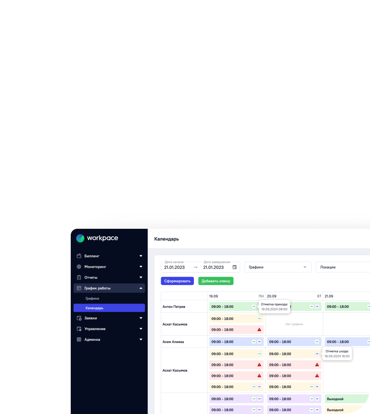Click the Отчеты clipboard icon
The width and height of the screenshot is (370, 414).
pyautogui.click(x=79, y=277)
